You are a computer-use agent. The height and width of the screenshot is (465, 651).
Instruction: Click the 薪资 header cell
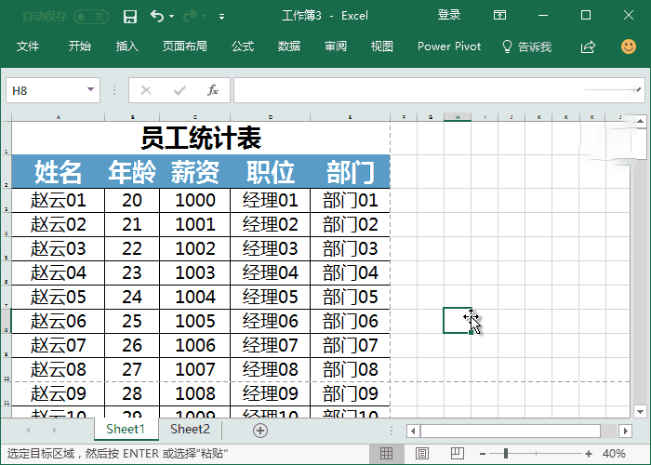(195, 172)
